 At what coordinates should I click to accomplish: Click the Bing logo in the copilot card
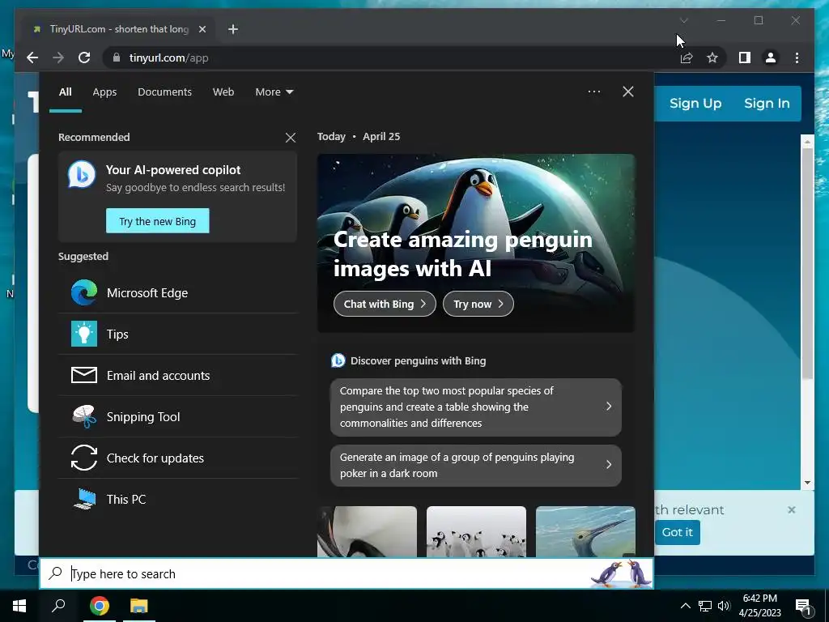tap(82, 175)
